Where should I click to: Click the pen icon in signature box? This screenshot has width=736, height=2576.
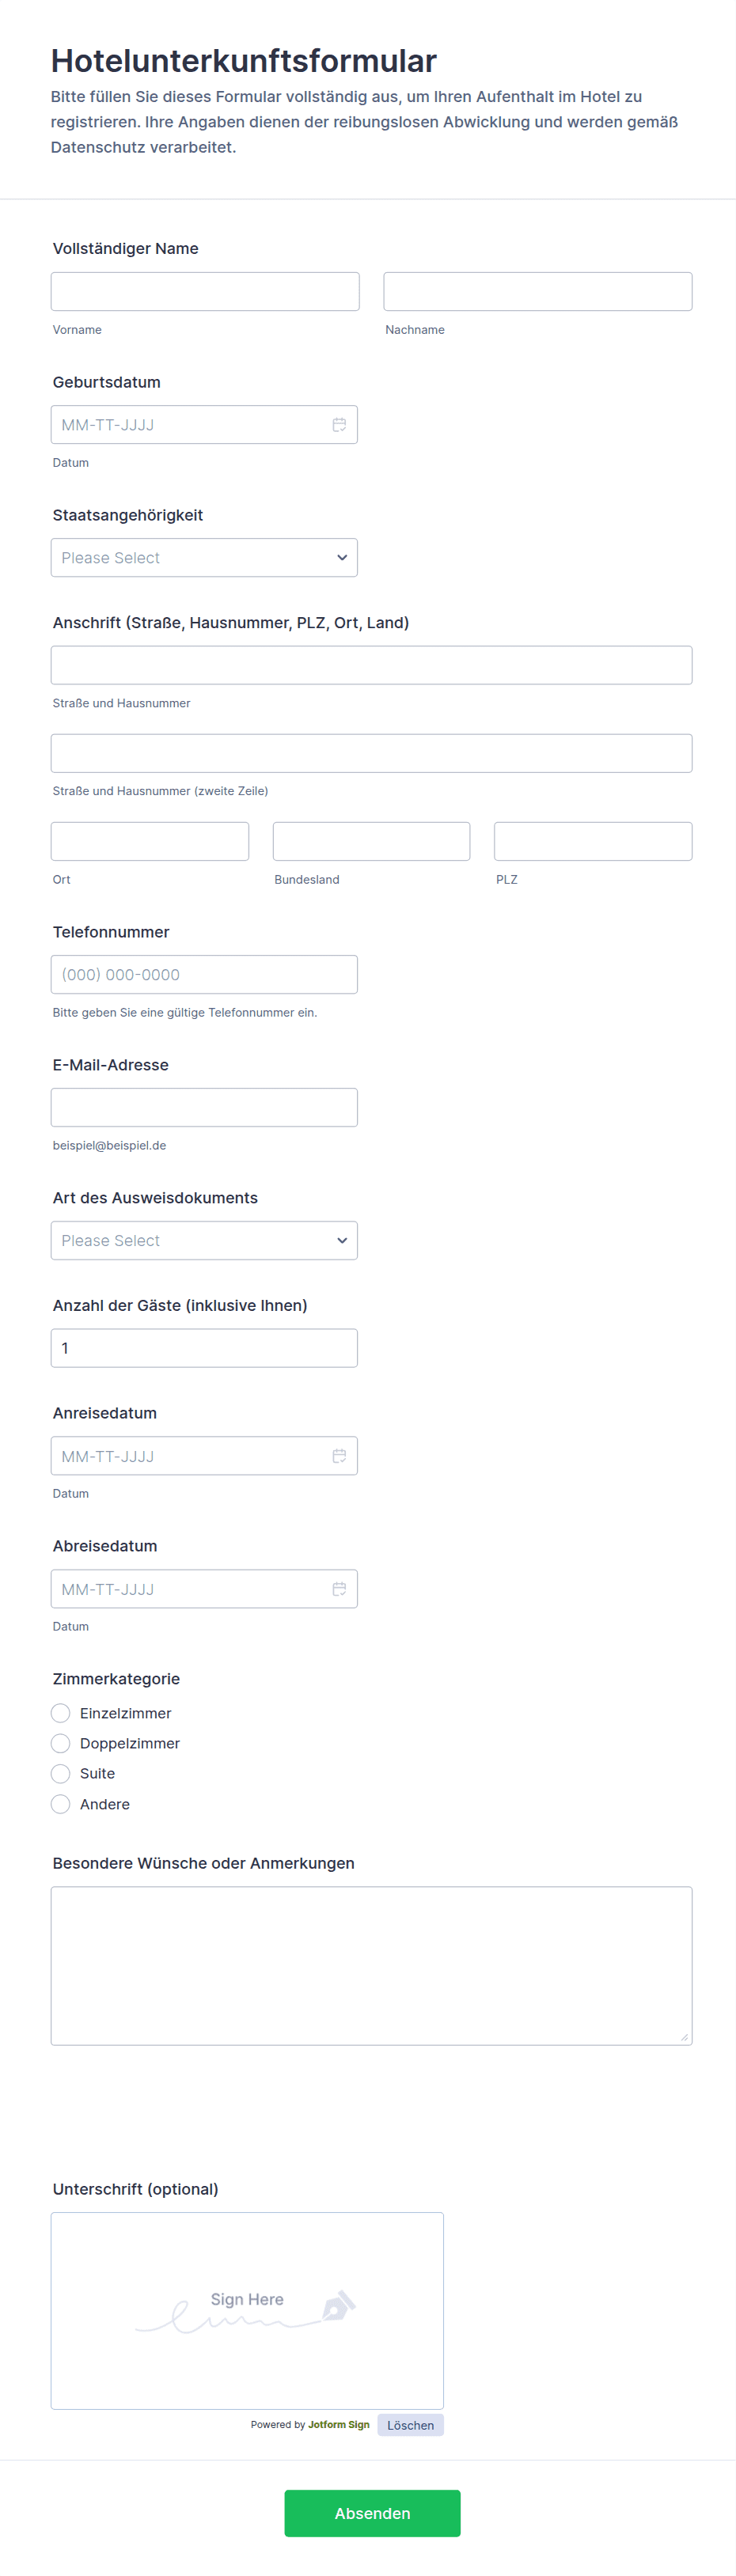coord(338,2306)
